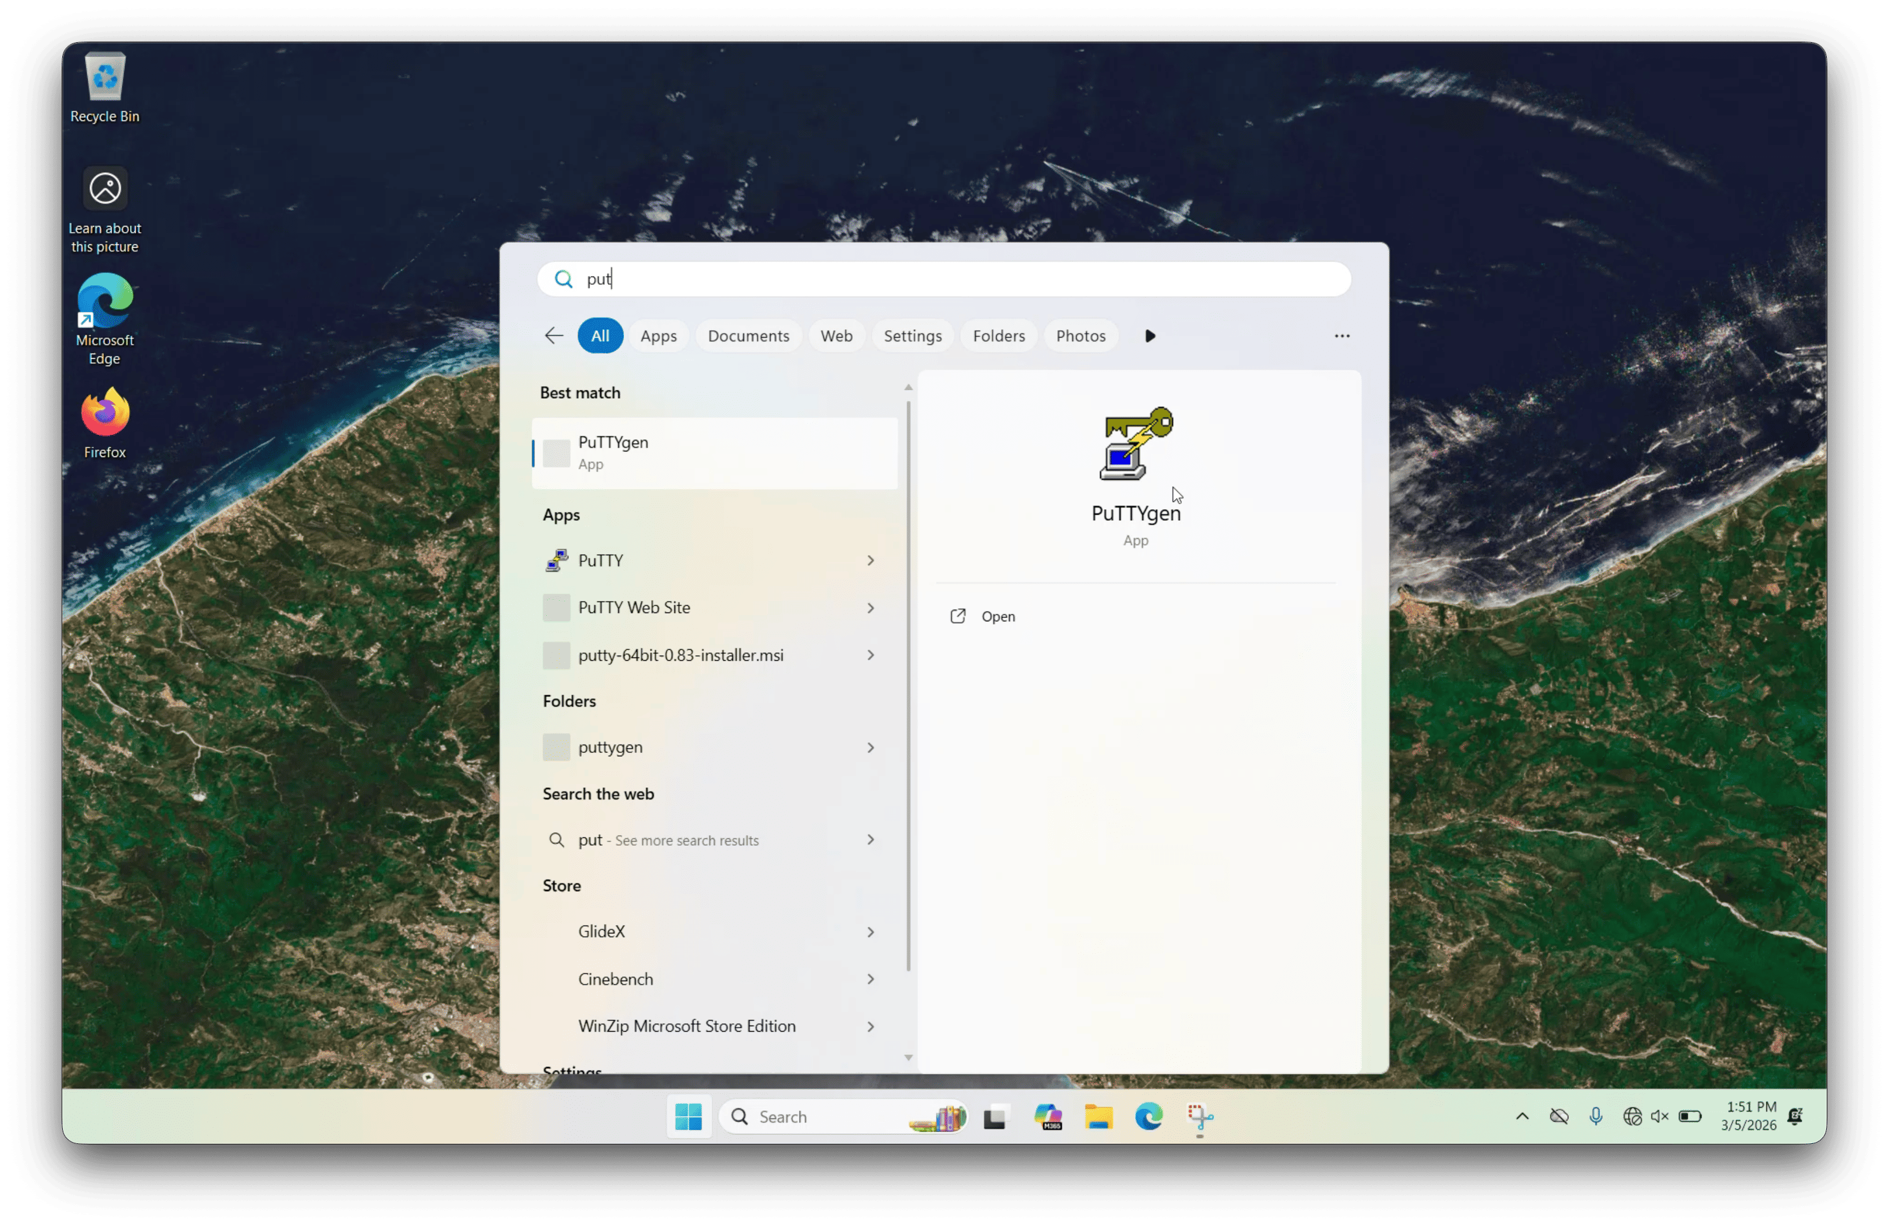Image resolution: width=1889 pixels, height=1226 pixels.
Task: Expand the putty-64bit-0.83-installer.msi chevron
Action: 871,655
